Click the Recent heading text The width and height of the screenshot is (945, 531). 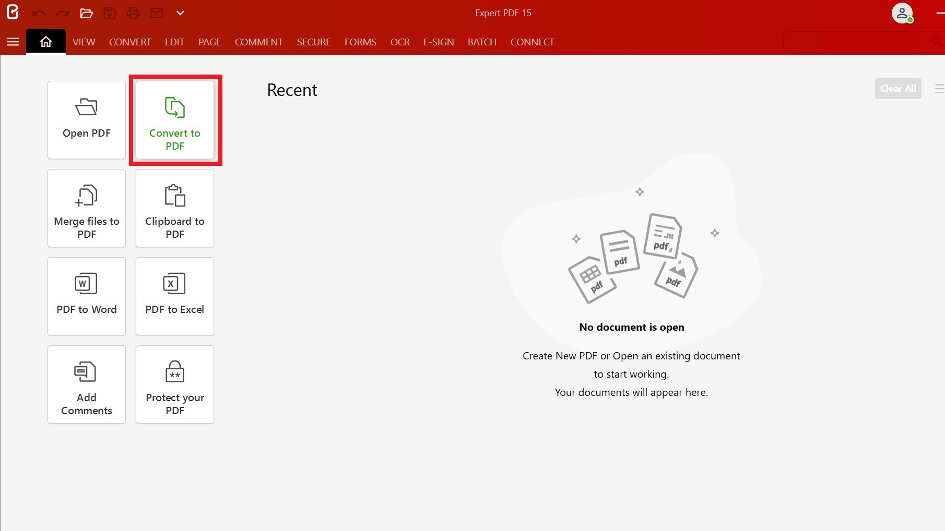click(292, 90)
